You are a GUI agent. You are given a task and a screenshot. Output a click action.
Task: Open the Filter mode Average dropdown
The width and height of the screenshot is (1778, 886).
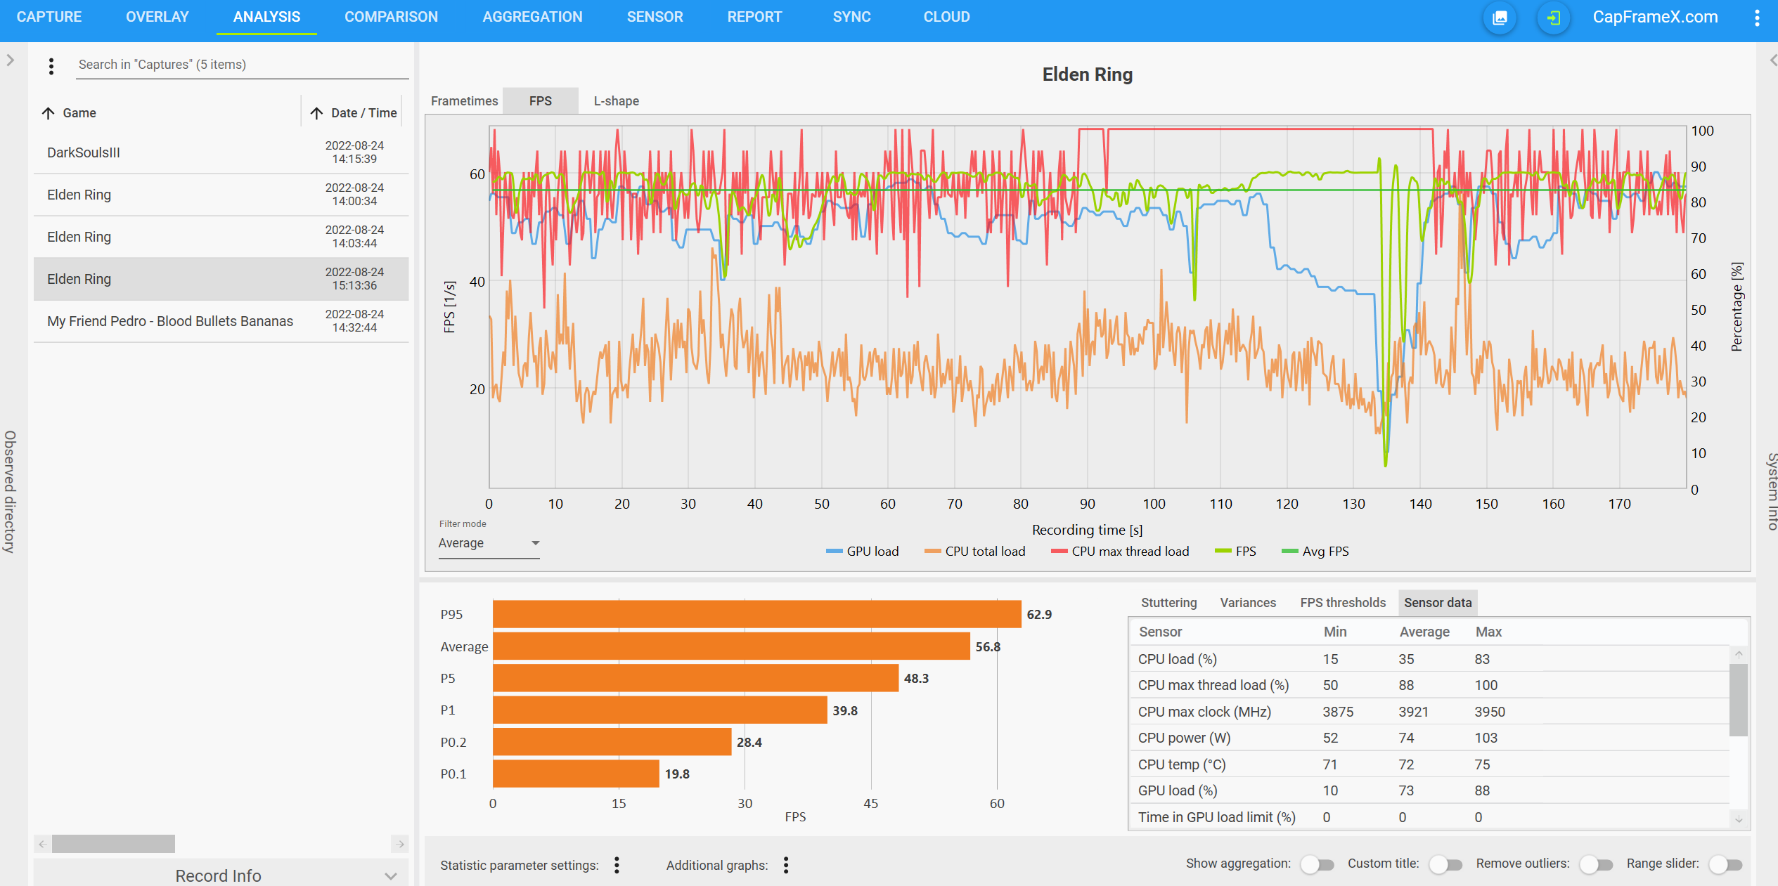[489, 543]
